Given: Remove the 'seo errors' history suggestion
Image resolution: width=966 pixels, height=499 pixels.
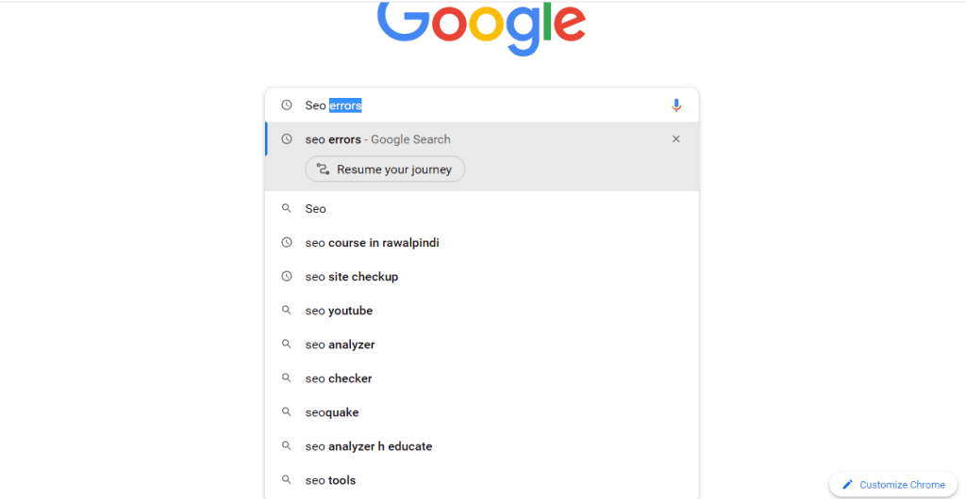Looking at the screenshot, I should point(675,139).
